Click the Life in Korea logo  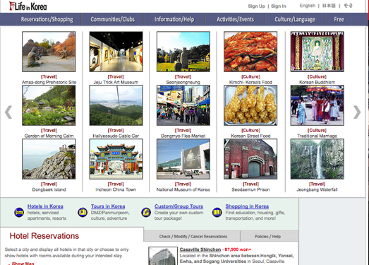tap(28, 6)
